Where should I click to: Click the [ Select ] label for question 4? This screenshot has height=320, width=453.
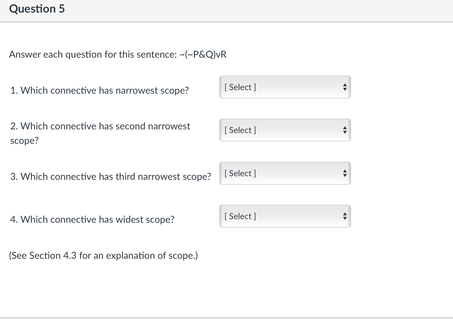tap(240, 216)
